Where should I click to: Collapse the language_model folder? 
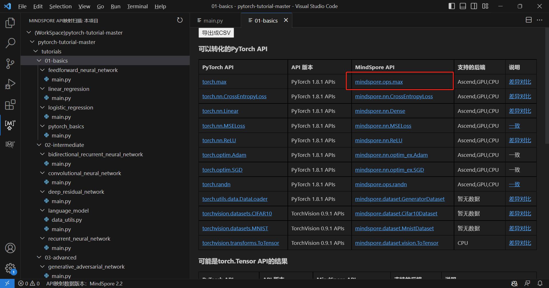(x=42, y=210)
